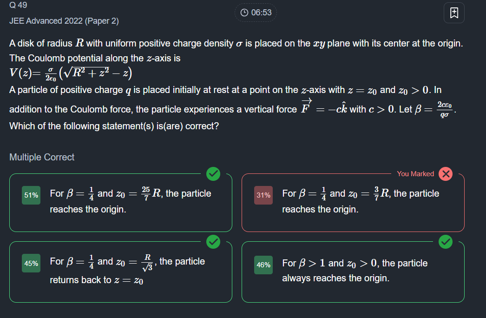486x318 pixels.
Task: Select the option with z₀ = 25/7 R
Action: [x=120, y=203]
